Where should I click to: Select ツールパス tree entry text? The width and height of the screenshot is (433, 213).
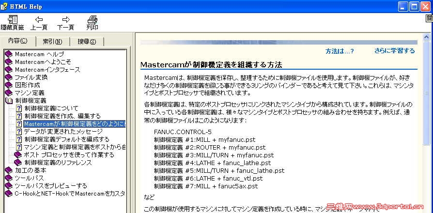click(29, 178)
